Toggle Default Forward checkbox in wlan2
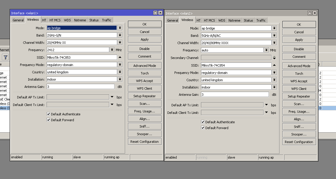 (x=203, y=128)
